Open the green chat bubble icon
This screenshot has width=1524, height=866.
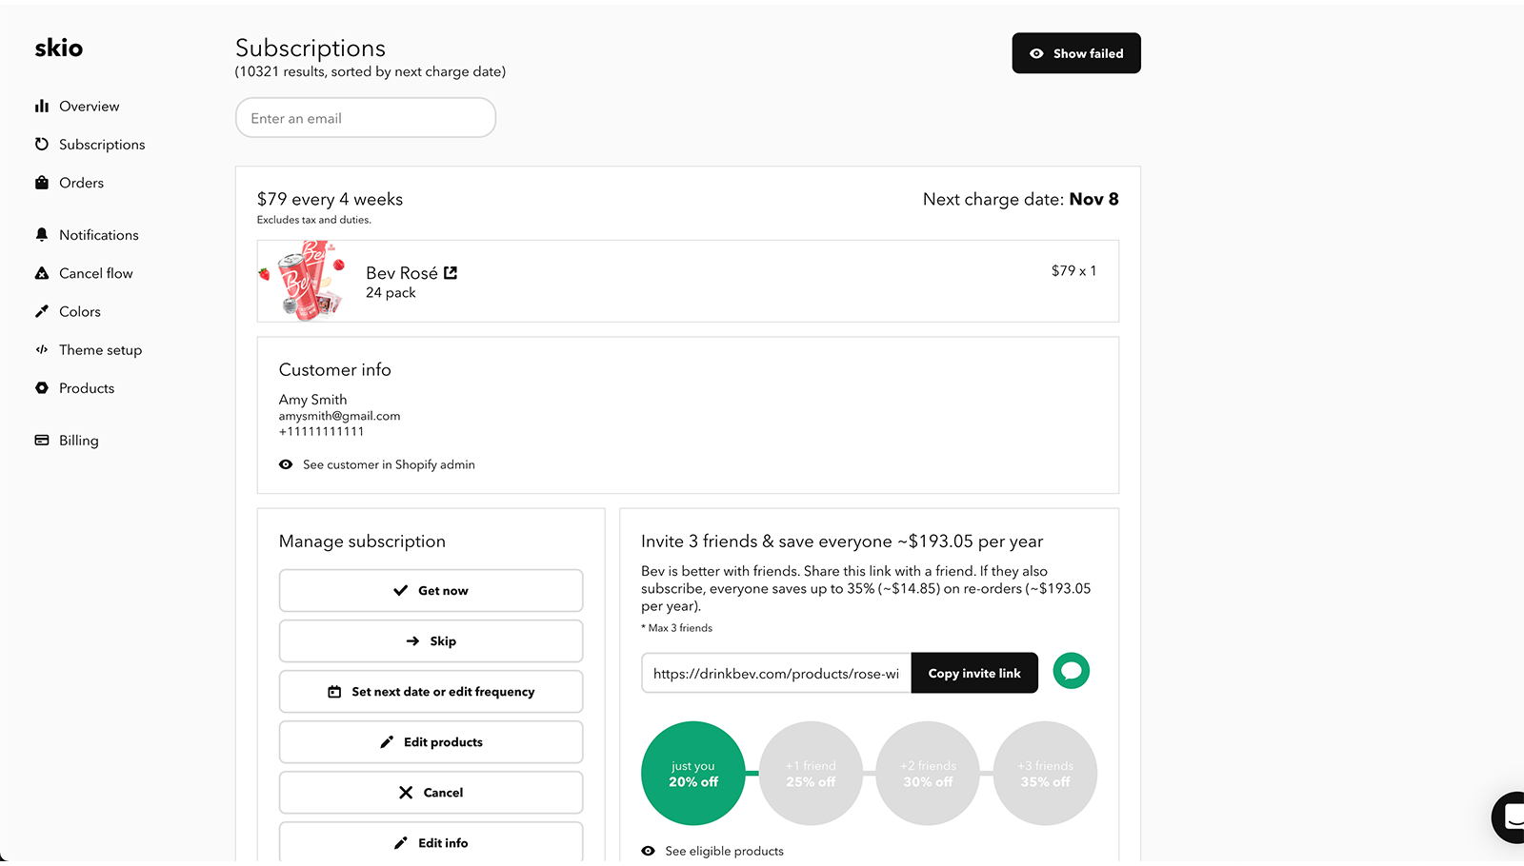(x=1071, y=671)
